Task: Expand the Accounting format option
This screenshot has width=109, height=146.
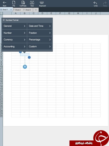Action: (x=14, y=46)
